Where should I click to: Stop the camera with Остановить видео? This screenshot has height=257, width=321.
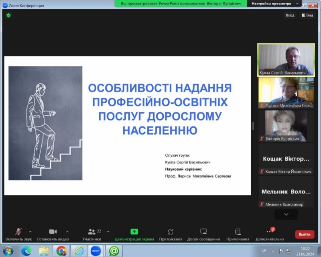point(53,232)
